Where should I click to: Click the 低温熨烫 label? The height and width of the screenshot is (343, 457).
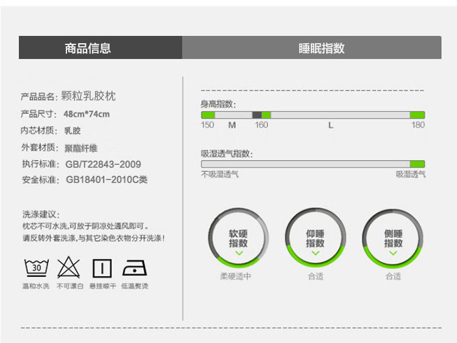(x=135, y=286)
